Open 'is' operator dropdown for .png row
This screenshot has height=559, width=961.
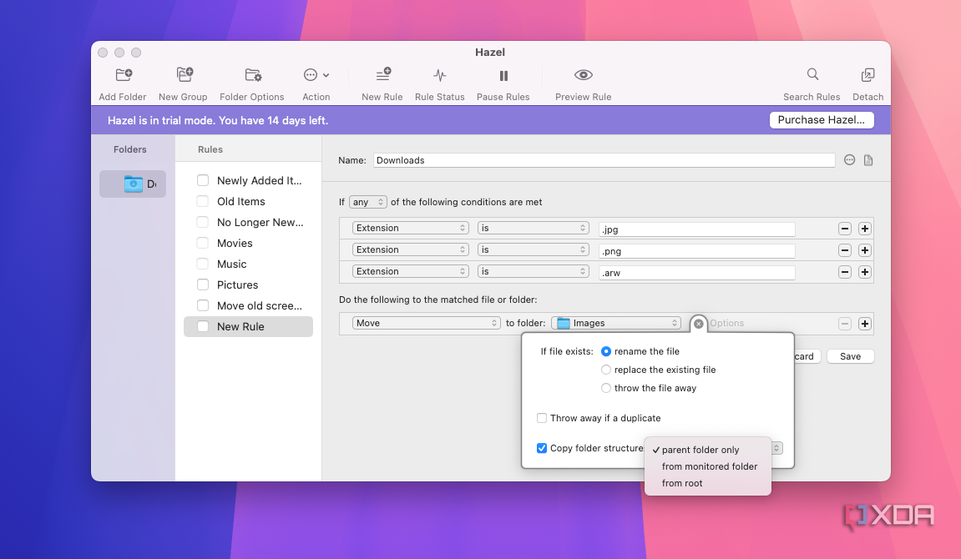[534, 249]
